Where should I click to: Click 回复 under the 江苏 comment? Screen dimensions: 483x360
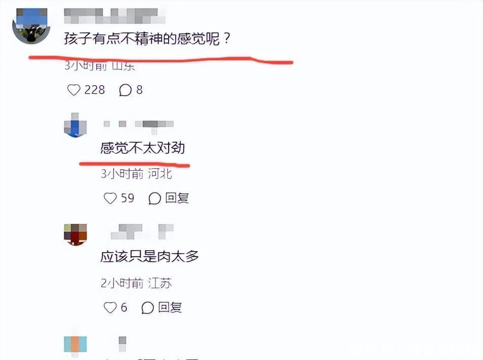point(170,307)
